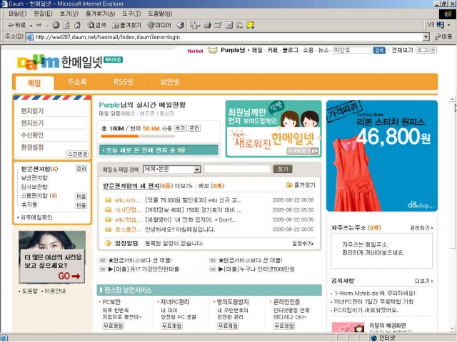Click the top search box containing 박찬호

pos(352,50)
